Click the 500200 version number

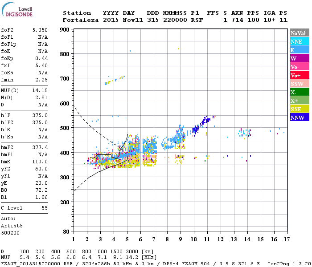tap(10, 233)
